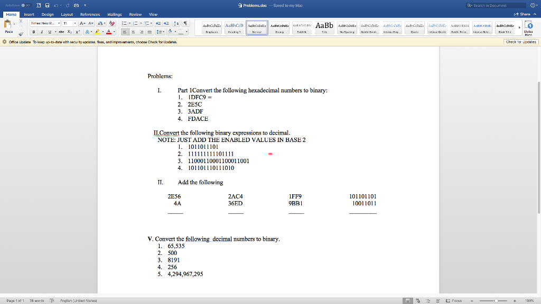Viewport: 541px width, 304px height.
Task: Apply a numbered list
Action: 135,23
